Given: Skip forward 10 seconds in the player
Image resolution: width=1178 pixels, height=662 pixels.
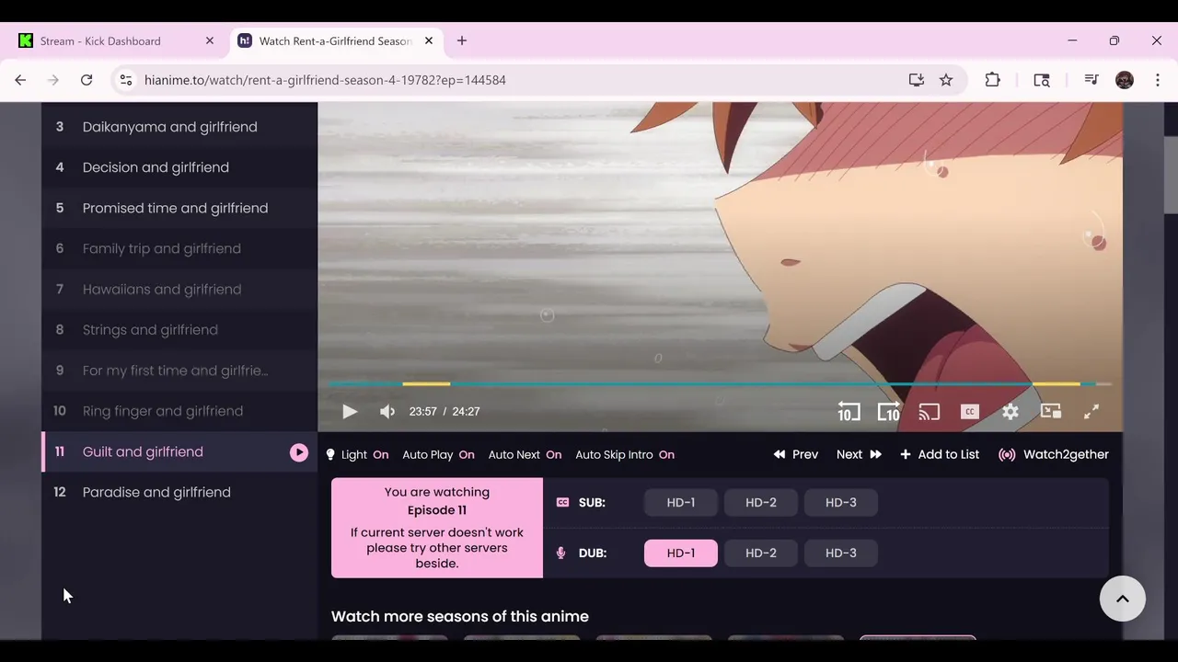Looking at the screenshot, I should (x=888, y=412).
